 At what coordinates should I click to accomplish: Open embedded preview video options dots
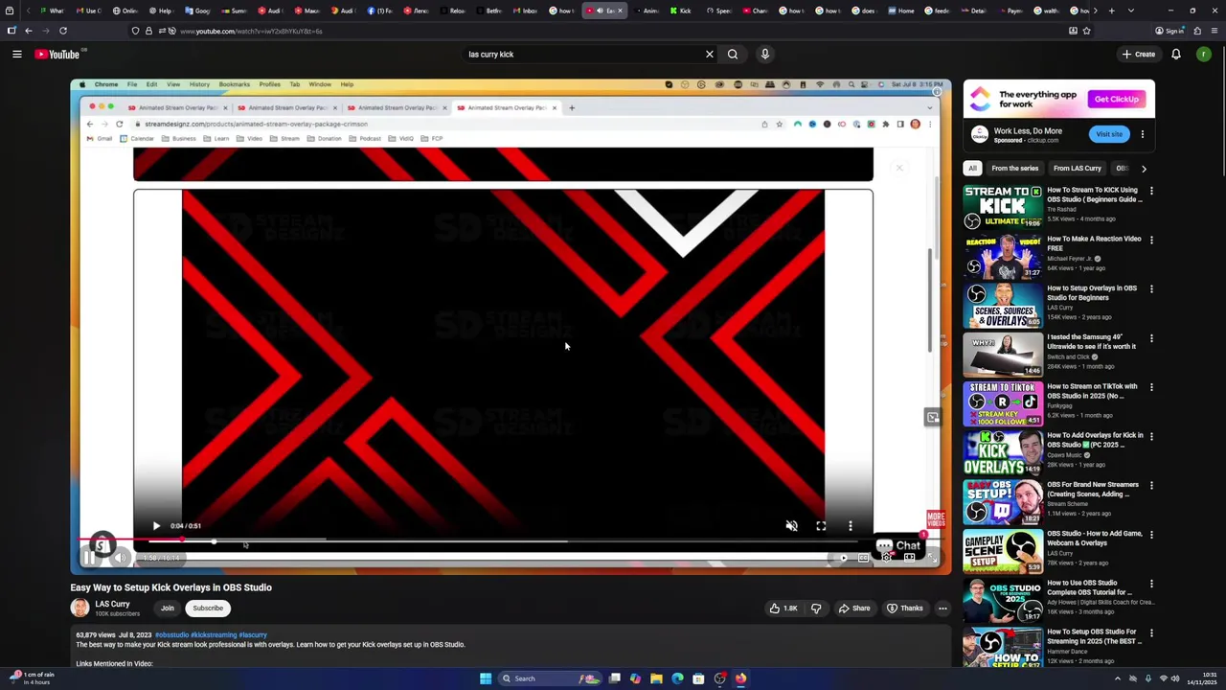pos(851,525)
